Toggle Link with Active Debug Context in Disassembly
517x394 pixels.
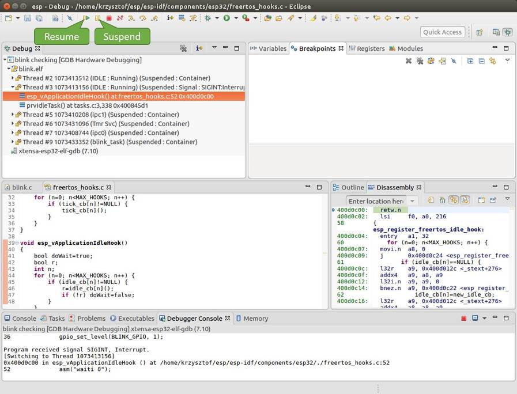(454, 200)
